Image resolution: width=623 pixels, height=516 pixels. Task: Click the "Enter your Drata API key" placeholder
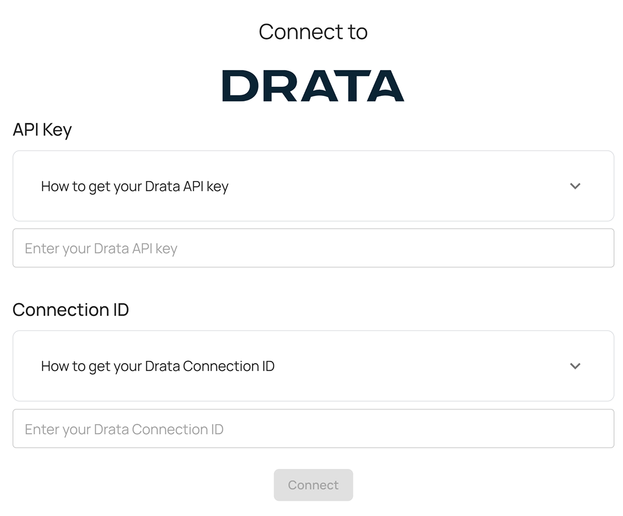pyautogui.click(x=101, y=249)
